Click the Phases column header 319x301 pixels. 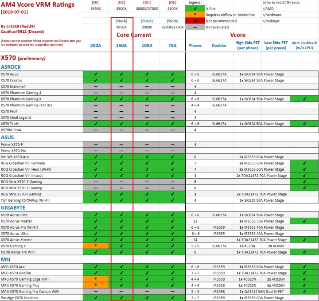point(195,45)
